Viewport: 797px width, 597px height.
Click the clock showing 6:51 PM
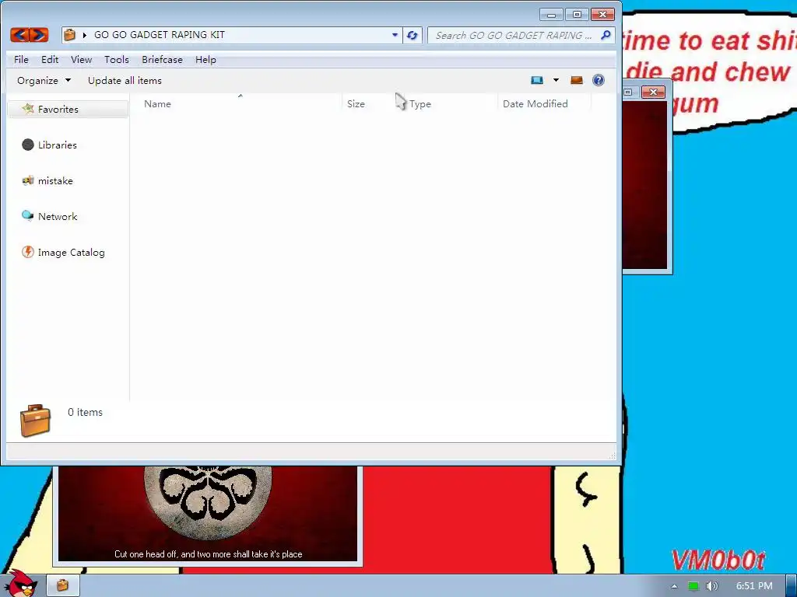pyautogui.click(x=754, y=586)
